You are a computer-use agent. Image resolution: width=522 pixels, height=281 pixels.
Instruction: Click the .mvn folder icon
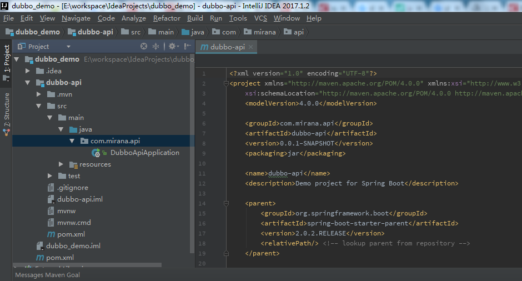pos(51,94)
